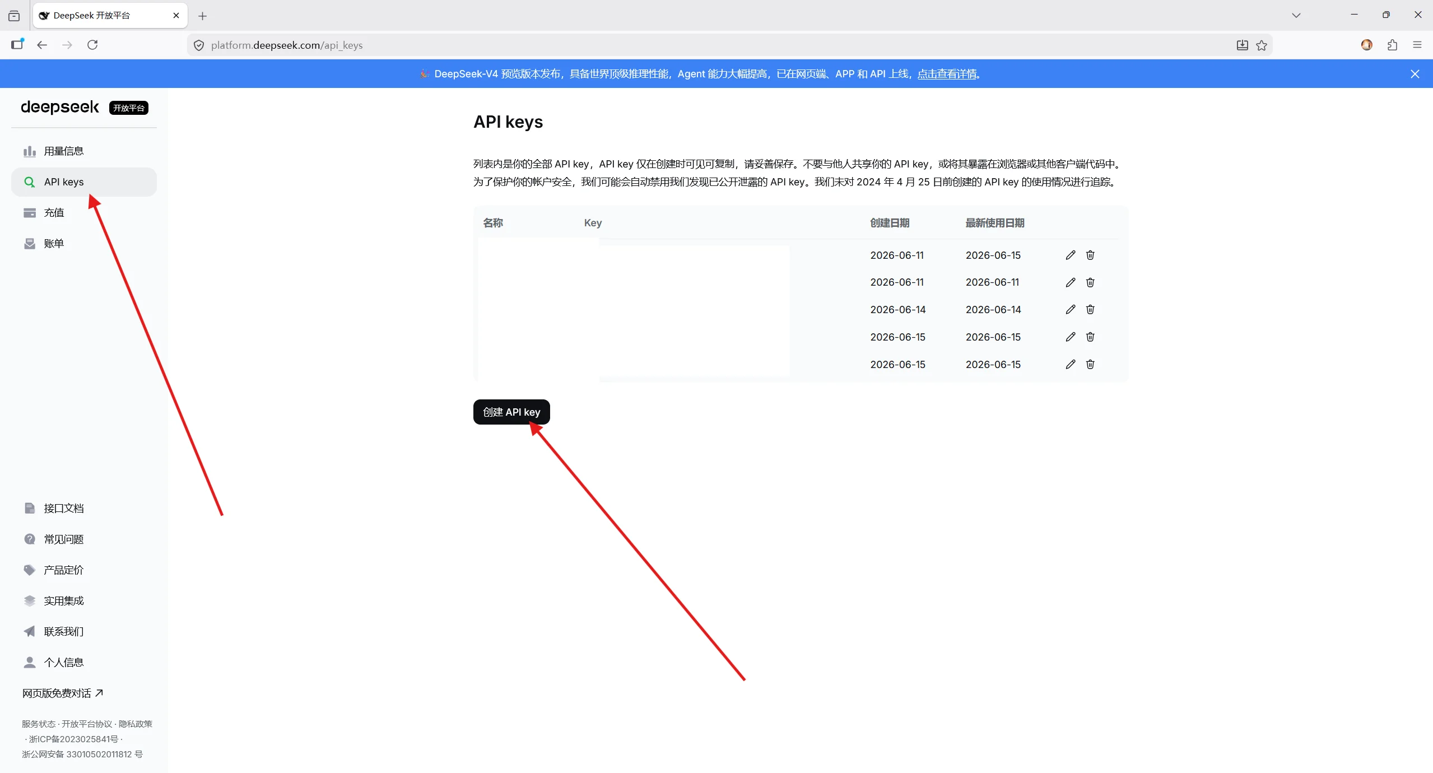The height and width of the screenshot is (773, 1433).
Task: Reload the current page
Action: 92,45
